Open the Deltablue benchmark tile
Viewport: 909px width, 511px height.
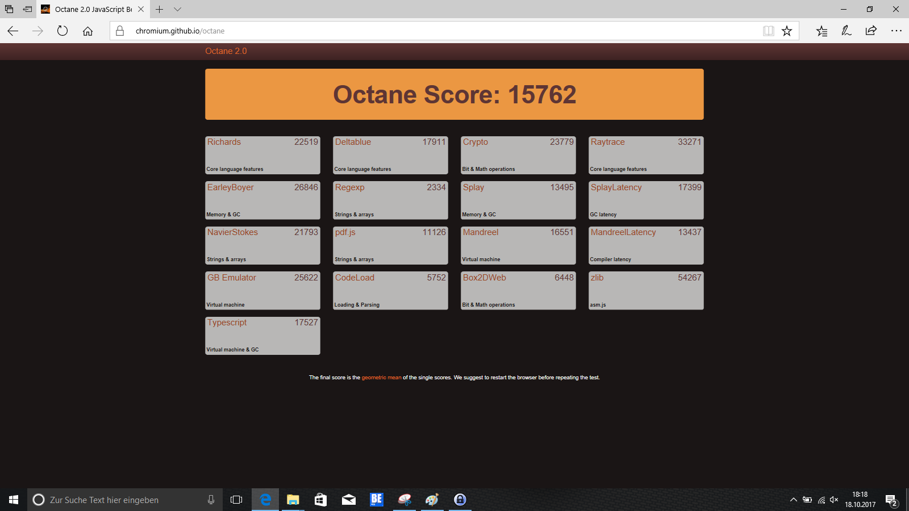pyautogui.click(x=390, y=155)
